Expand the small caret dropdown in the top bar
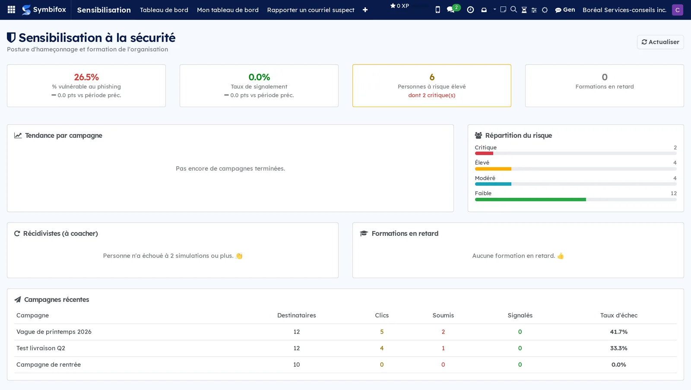 495,9
